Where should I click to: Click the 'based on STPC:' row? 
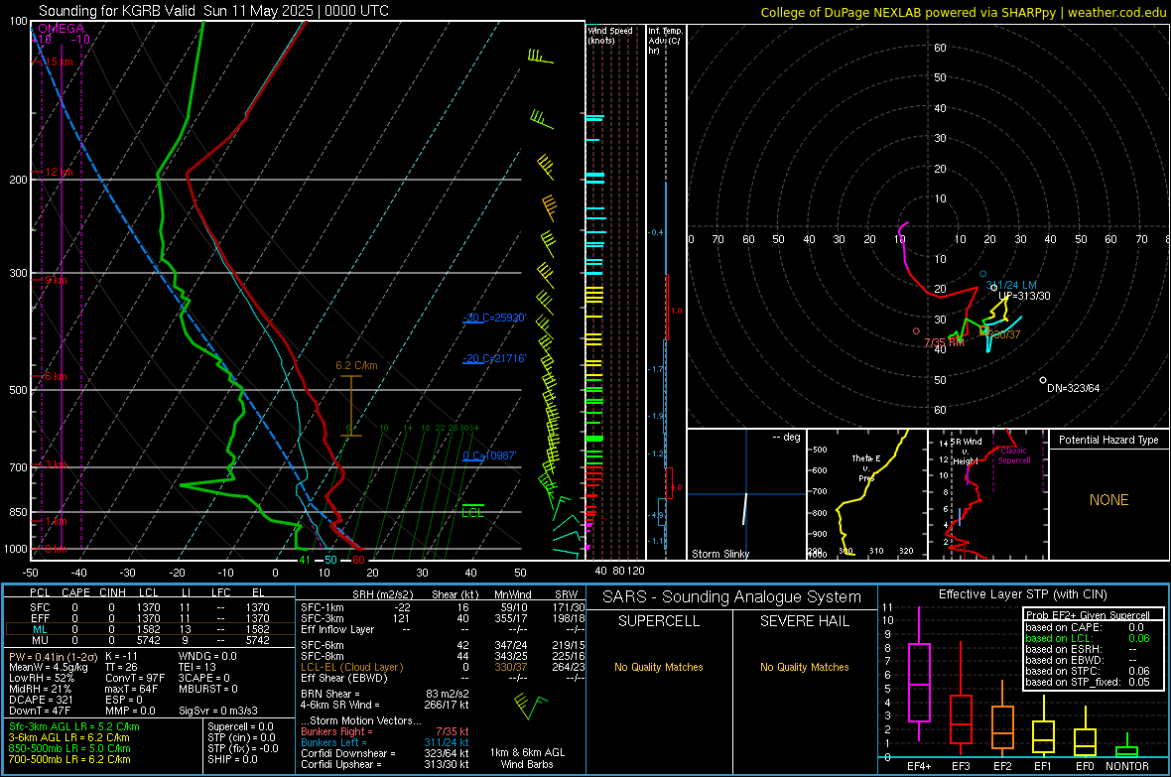[1088, 671]
